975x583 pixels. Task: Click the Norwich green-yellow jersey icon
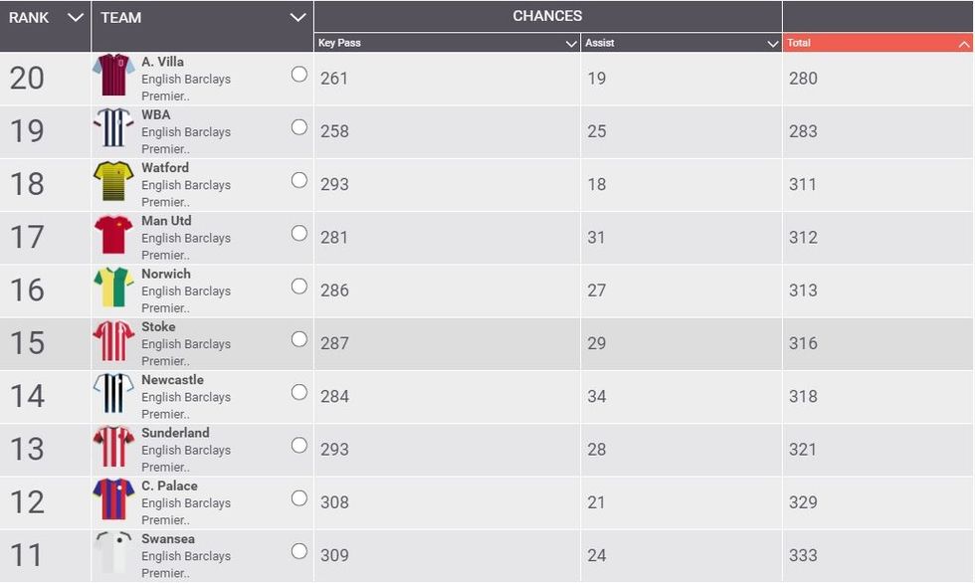(113, 287)
